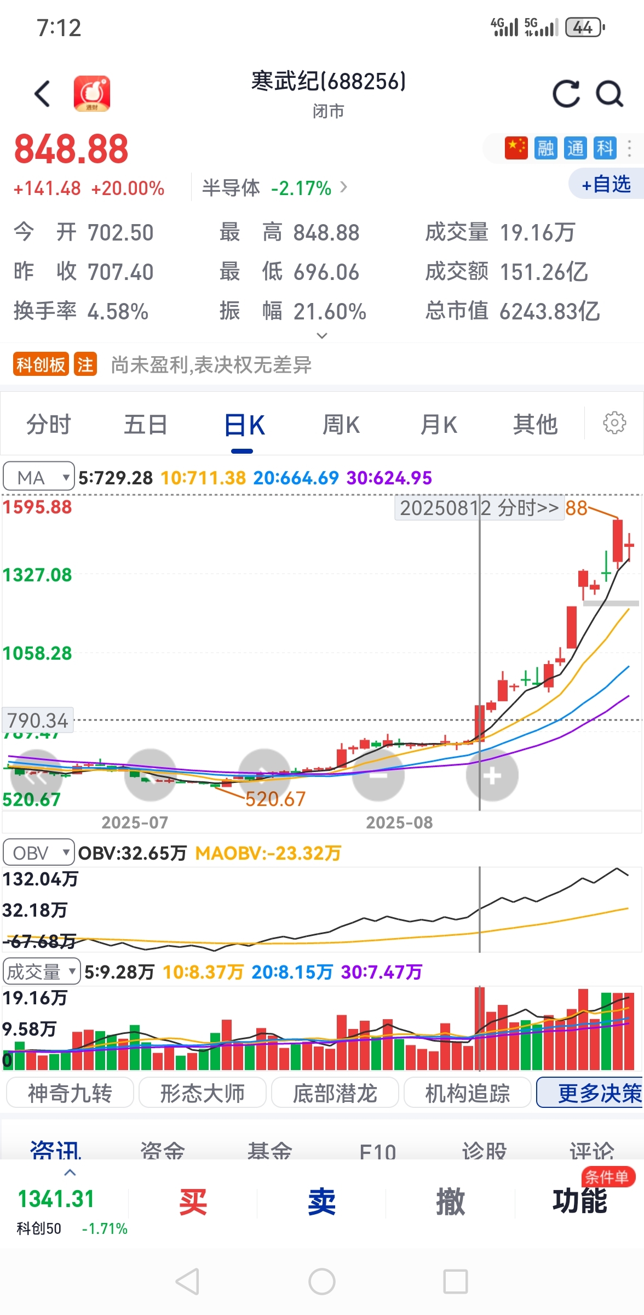
Task: Open 更多决策 more strategies button
Action: tap(590, 1093)
